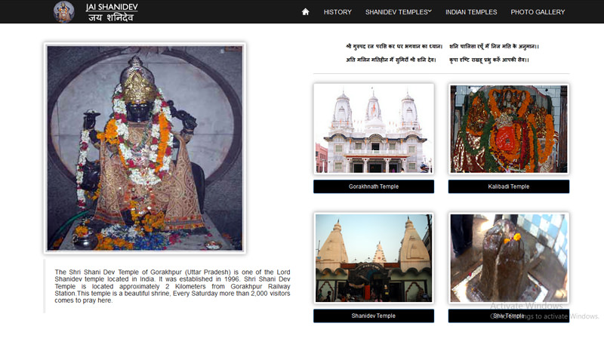View the Shanidev Temple building thumbnail
Viewport: 604px width, 345px height.
[x=374, y=258]
